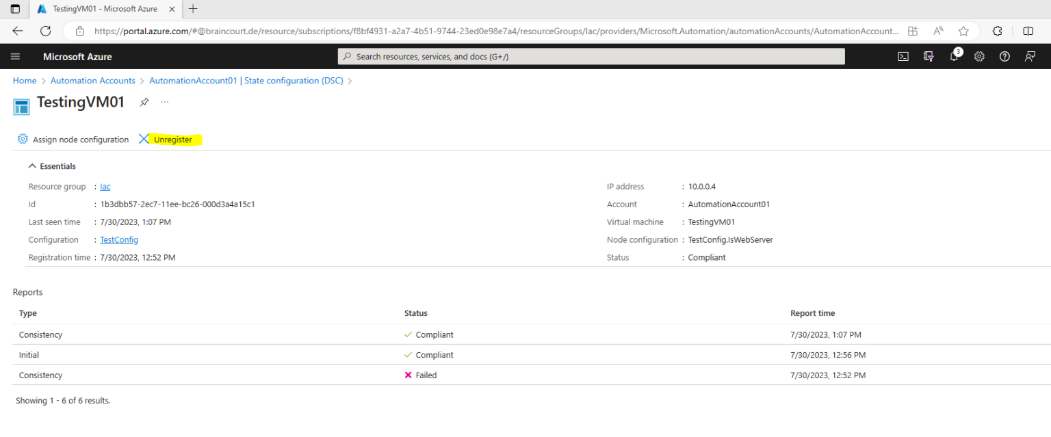
Task: Click the Microsoft Azure home logo
Action: click(77, 57)
